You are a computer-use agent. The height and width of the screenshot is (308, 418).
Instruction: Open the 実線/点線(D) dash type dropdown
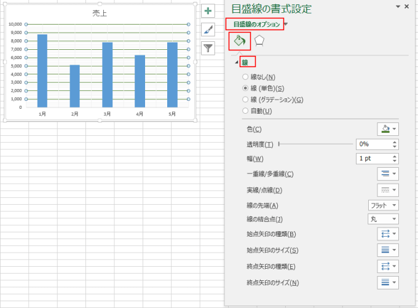(x=388, y=190)
